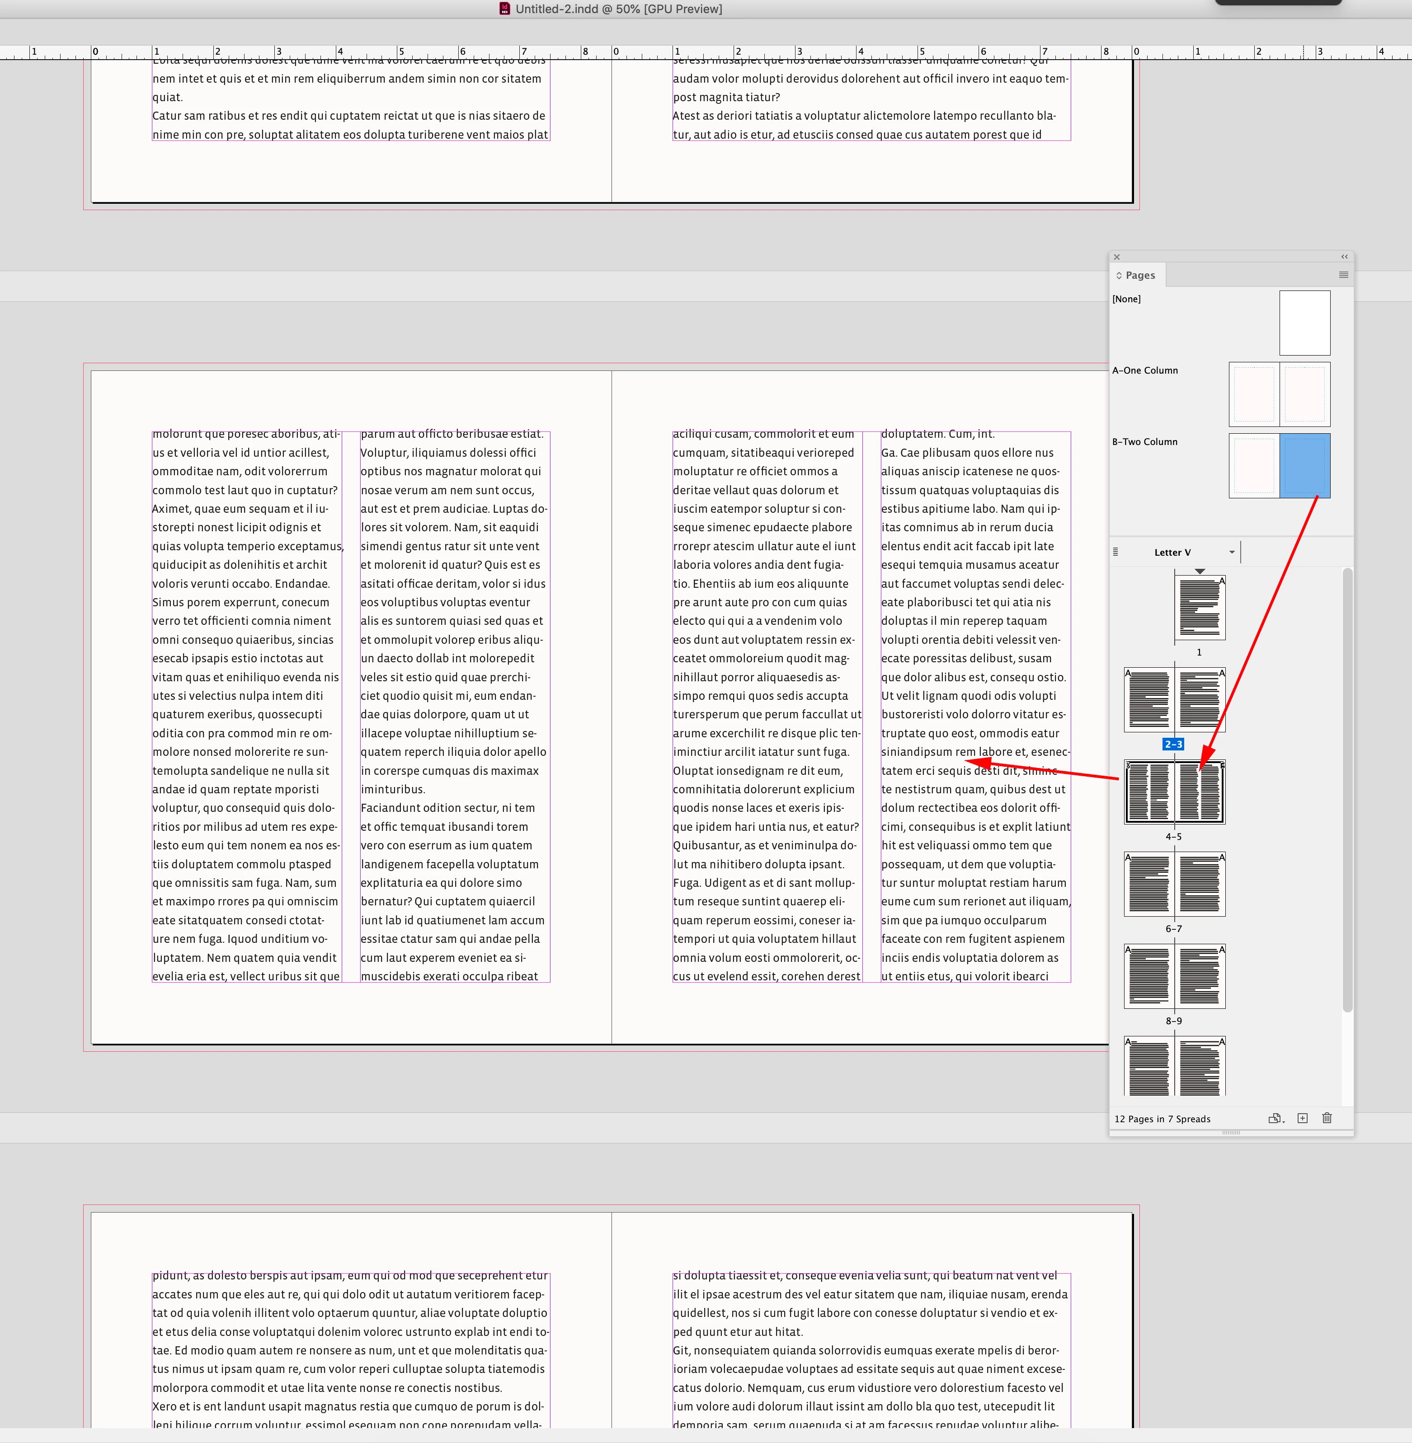Click the delete selected pages trash icon
Screen dimensions: 1412x1443
1327,1118
